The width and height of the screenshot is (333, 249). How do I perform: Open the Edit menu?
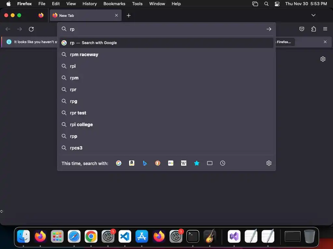(56, 4)
